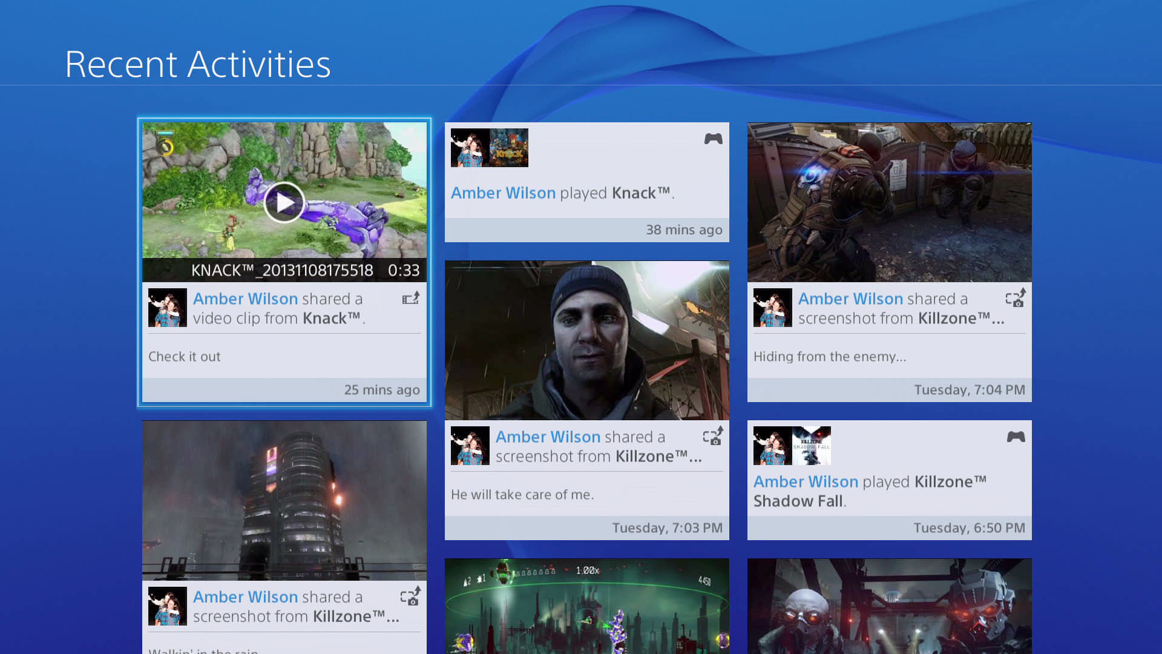1162x654 pixels.
Task: Open the soldiers hiding screenshot
Action: 889,202
